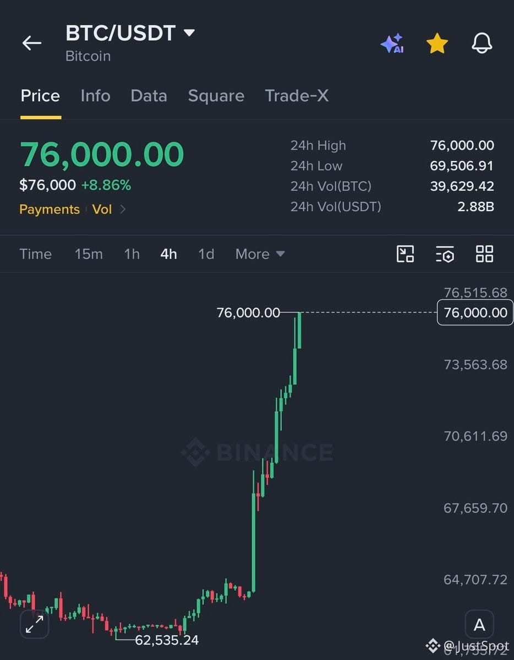This screenshot has width=514, height=660.
Task: Tap the Payments tag link
Action: (x=50, y=210)
